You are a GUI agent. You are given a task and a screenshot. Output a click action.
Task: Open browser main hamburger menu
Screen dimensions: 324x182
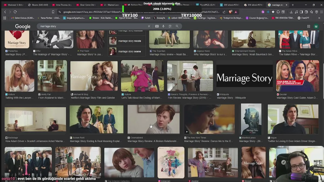(x=321, y=12)
